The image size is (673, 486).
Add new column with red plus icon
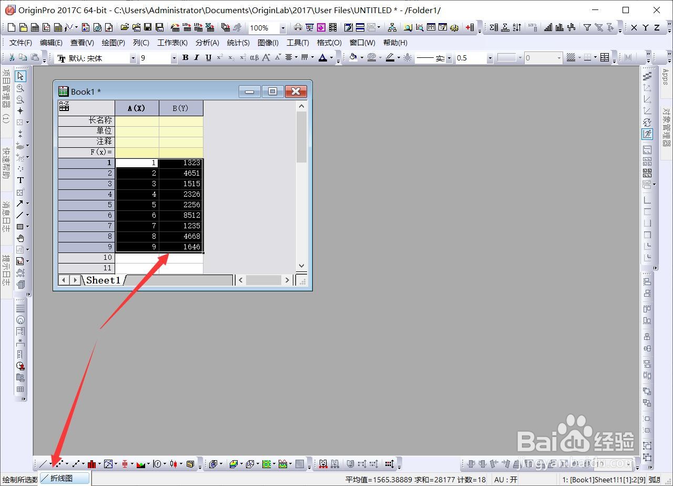(470, 28)
